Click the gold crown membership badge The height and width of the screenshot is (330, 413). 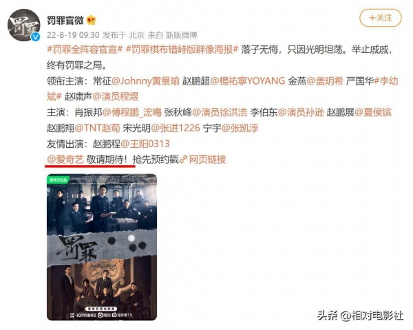(92, 20)
